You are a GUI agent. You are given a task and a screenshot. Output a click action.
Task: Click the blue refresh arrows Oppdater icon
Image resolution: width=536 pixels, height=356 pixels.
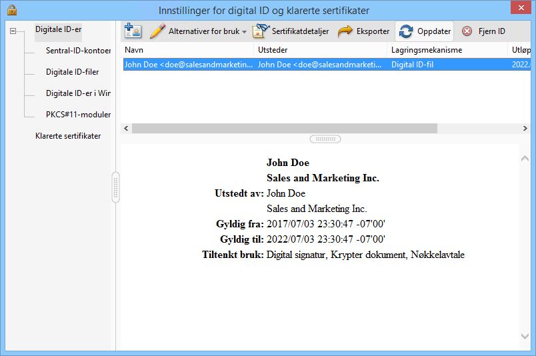tap(406, 31)
